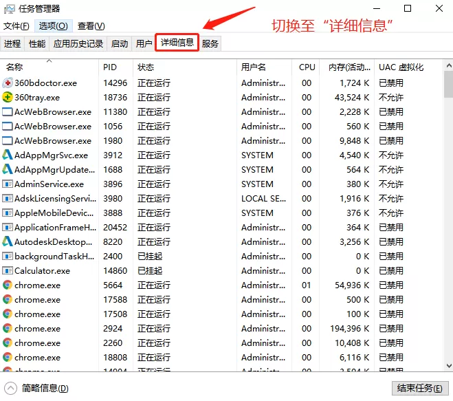Click the ApplicationFrameH process icon
453x401 pixels.
coord(8,227)
